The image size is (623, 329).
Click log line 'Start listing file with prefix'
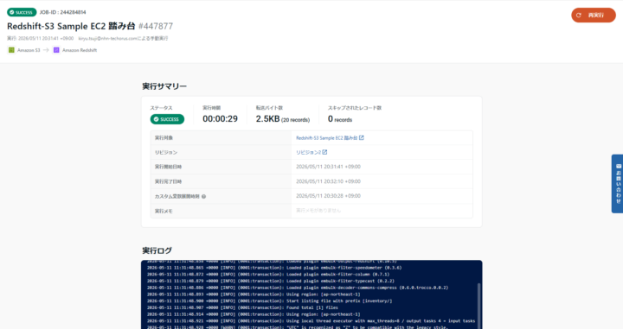click(269, 301)
